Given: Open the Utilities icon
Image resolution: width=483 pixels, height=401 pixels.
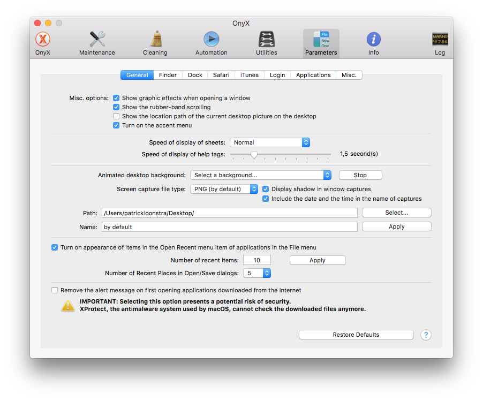Looking at the screenshot, I should (267, 43).
